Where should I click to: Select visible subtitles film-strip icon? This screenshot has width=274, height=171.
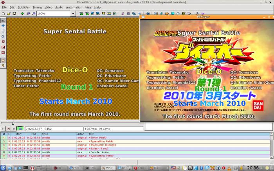click(x=103, y=13)
